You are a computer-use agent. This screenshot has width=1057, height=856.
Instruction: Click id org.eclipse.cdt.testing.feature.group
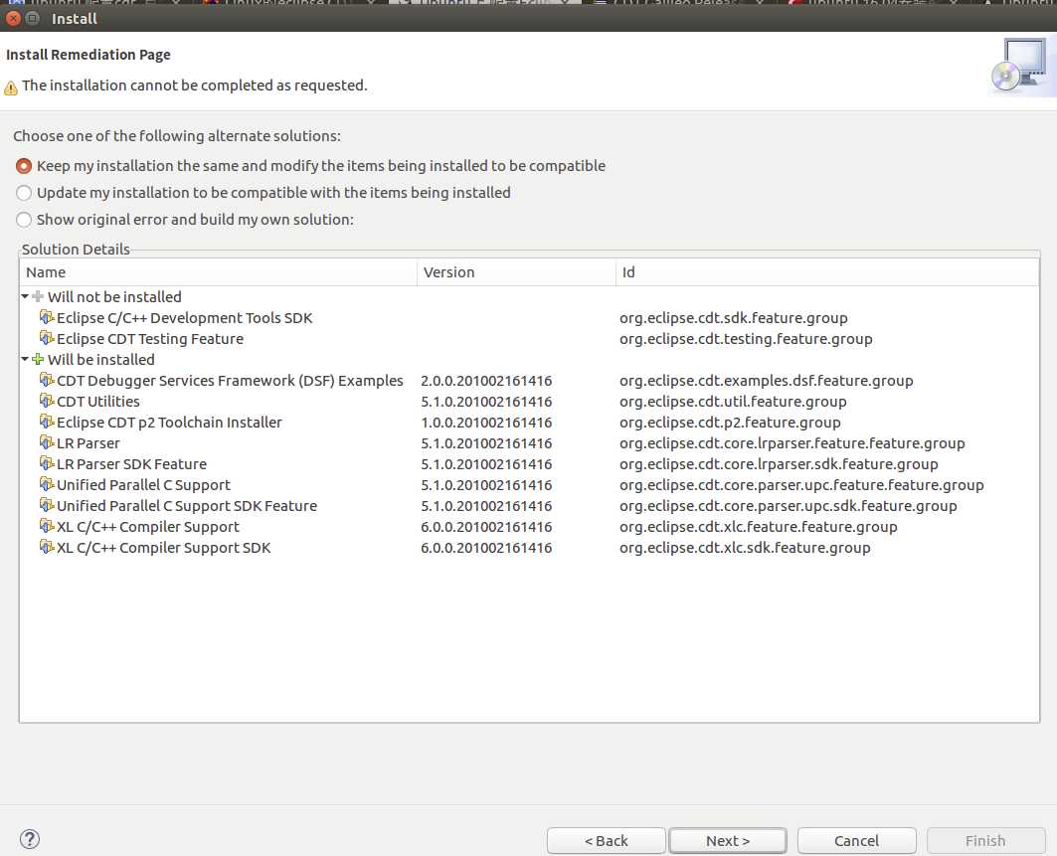[746, 338]
